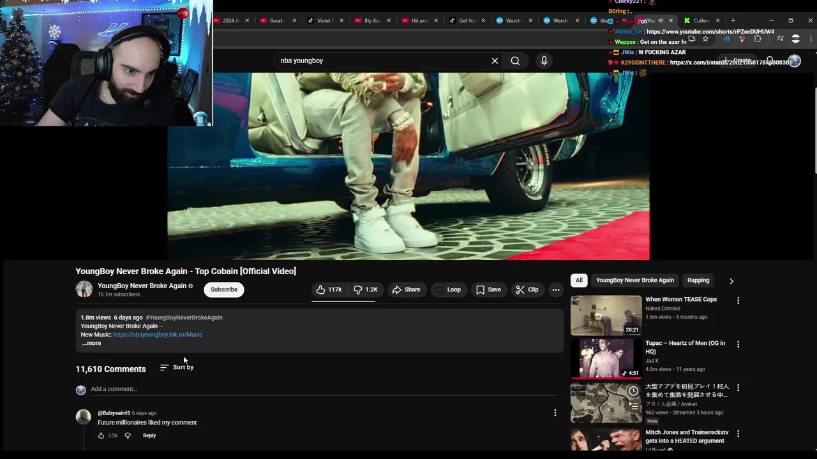The height and width of the screenshot is (459, 817).
Task: Close the Cuffem Kick tab
Action: click(x=717, y=20)
